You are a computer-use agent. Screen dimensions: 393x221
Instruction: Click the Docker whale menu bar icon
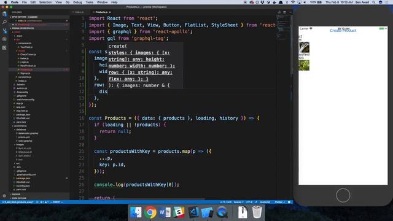(274, 2)
